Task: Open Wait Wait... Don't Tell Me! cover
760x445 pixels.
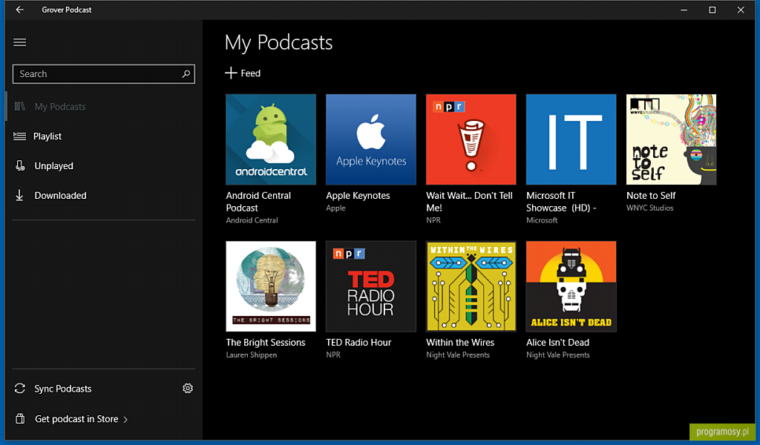Action: pos(471,139)
